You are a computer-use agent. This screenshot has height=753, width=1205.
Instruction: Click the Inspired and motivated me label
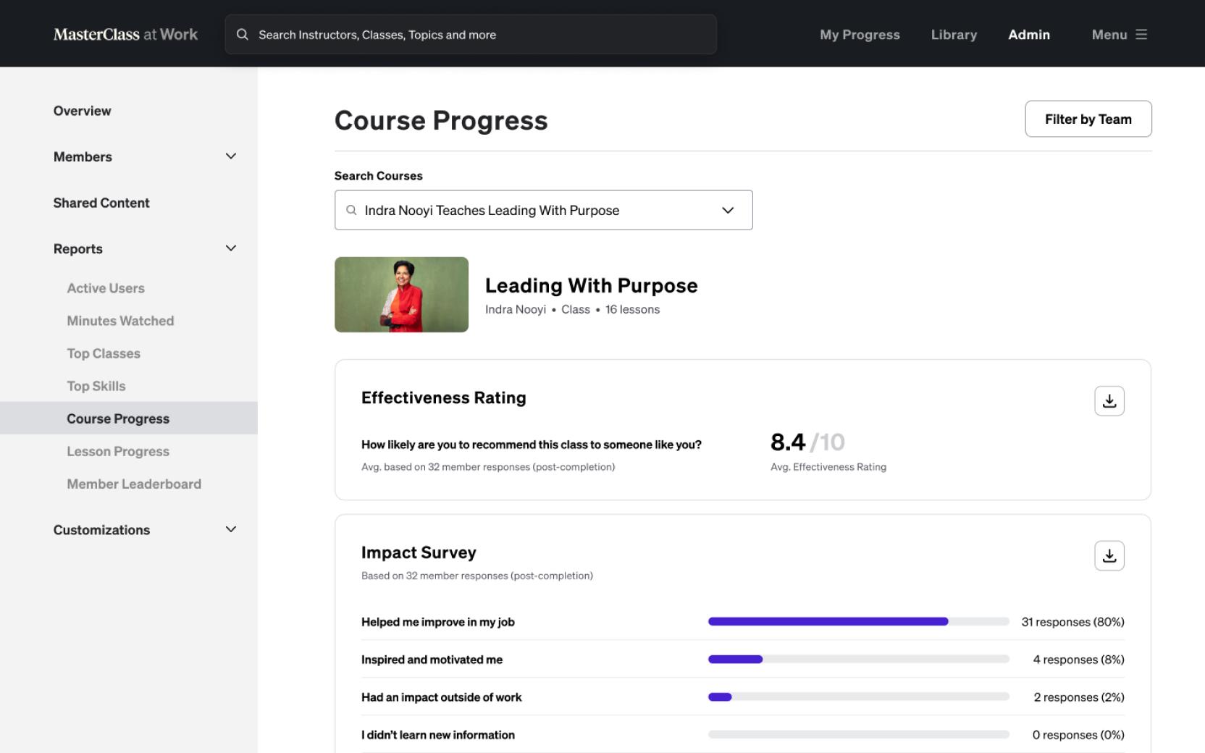point(432,660)
